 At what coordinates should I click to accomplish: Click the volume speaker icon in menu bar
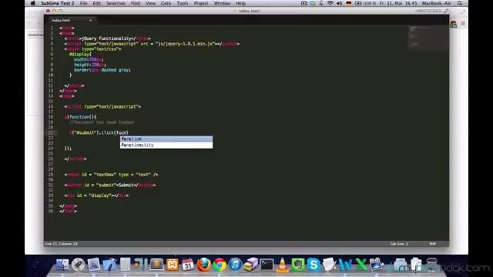click(x=339, y=3)
